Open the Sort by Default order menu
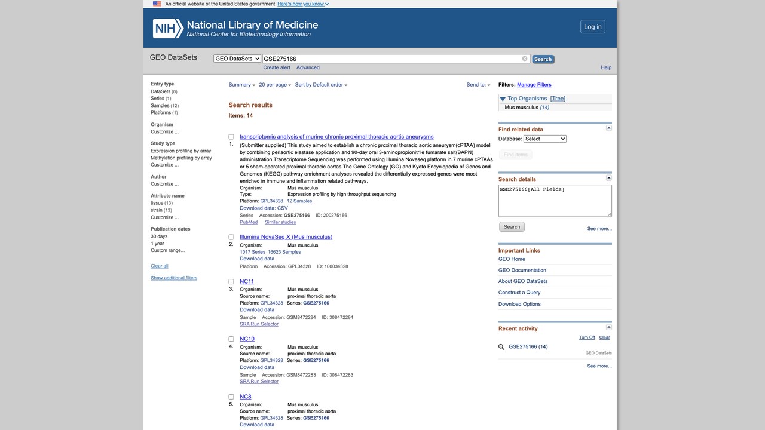The height and width of the screenshot is (430, 765). click(321, 85)
